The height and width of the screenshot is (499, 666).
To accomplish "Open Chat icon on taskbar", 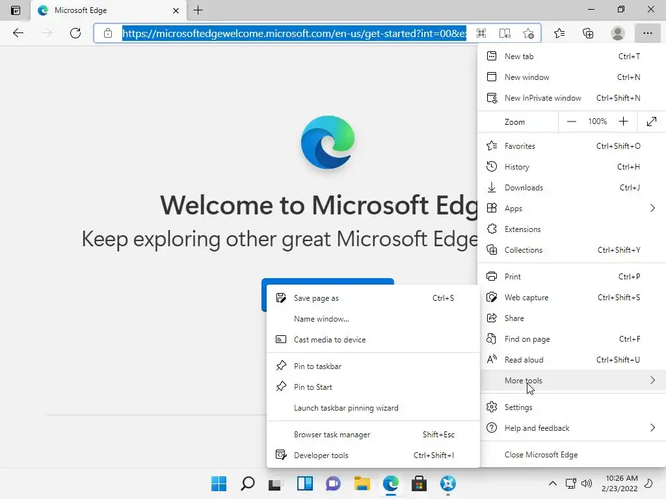I will [x=334, y=483].
